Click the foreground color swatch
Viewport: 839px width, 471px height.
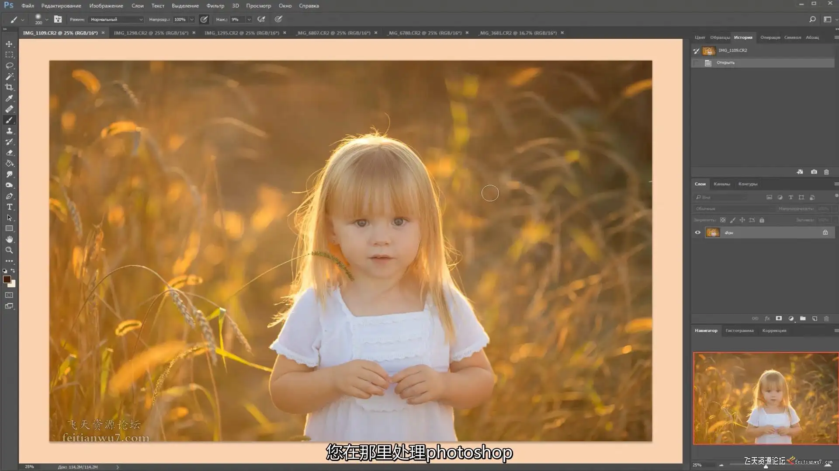7,280
